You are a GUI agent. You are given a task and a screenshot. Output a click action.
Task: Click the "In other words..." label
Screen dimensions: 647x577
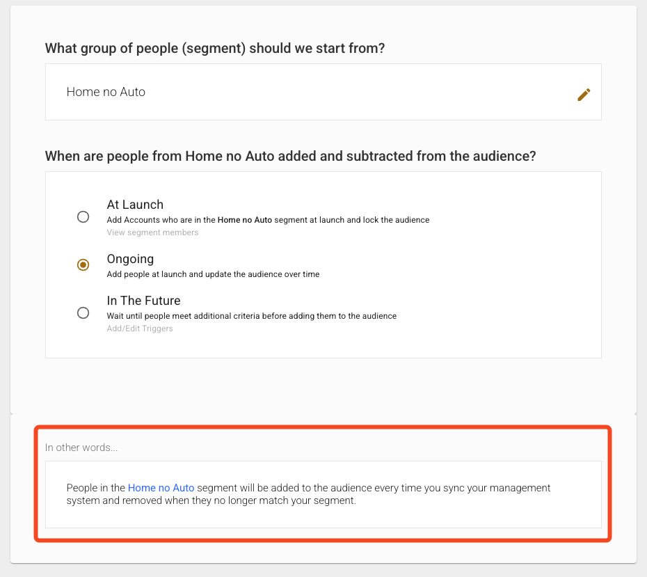click(81, 448)
